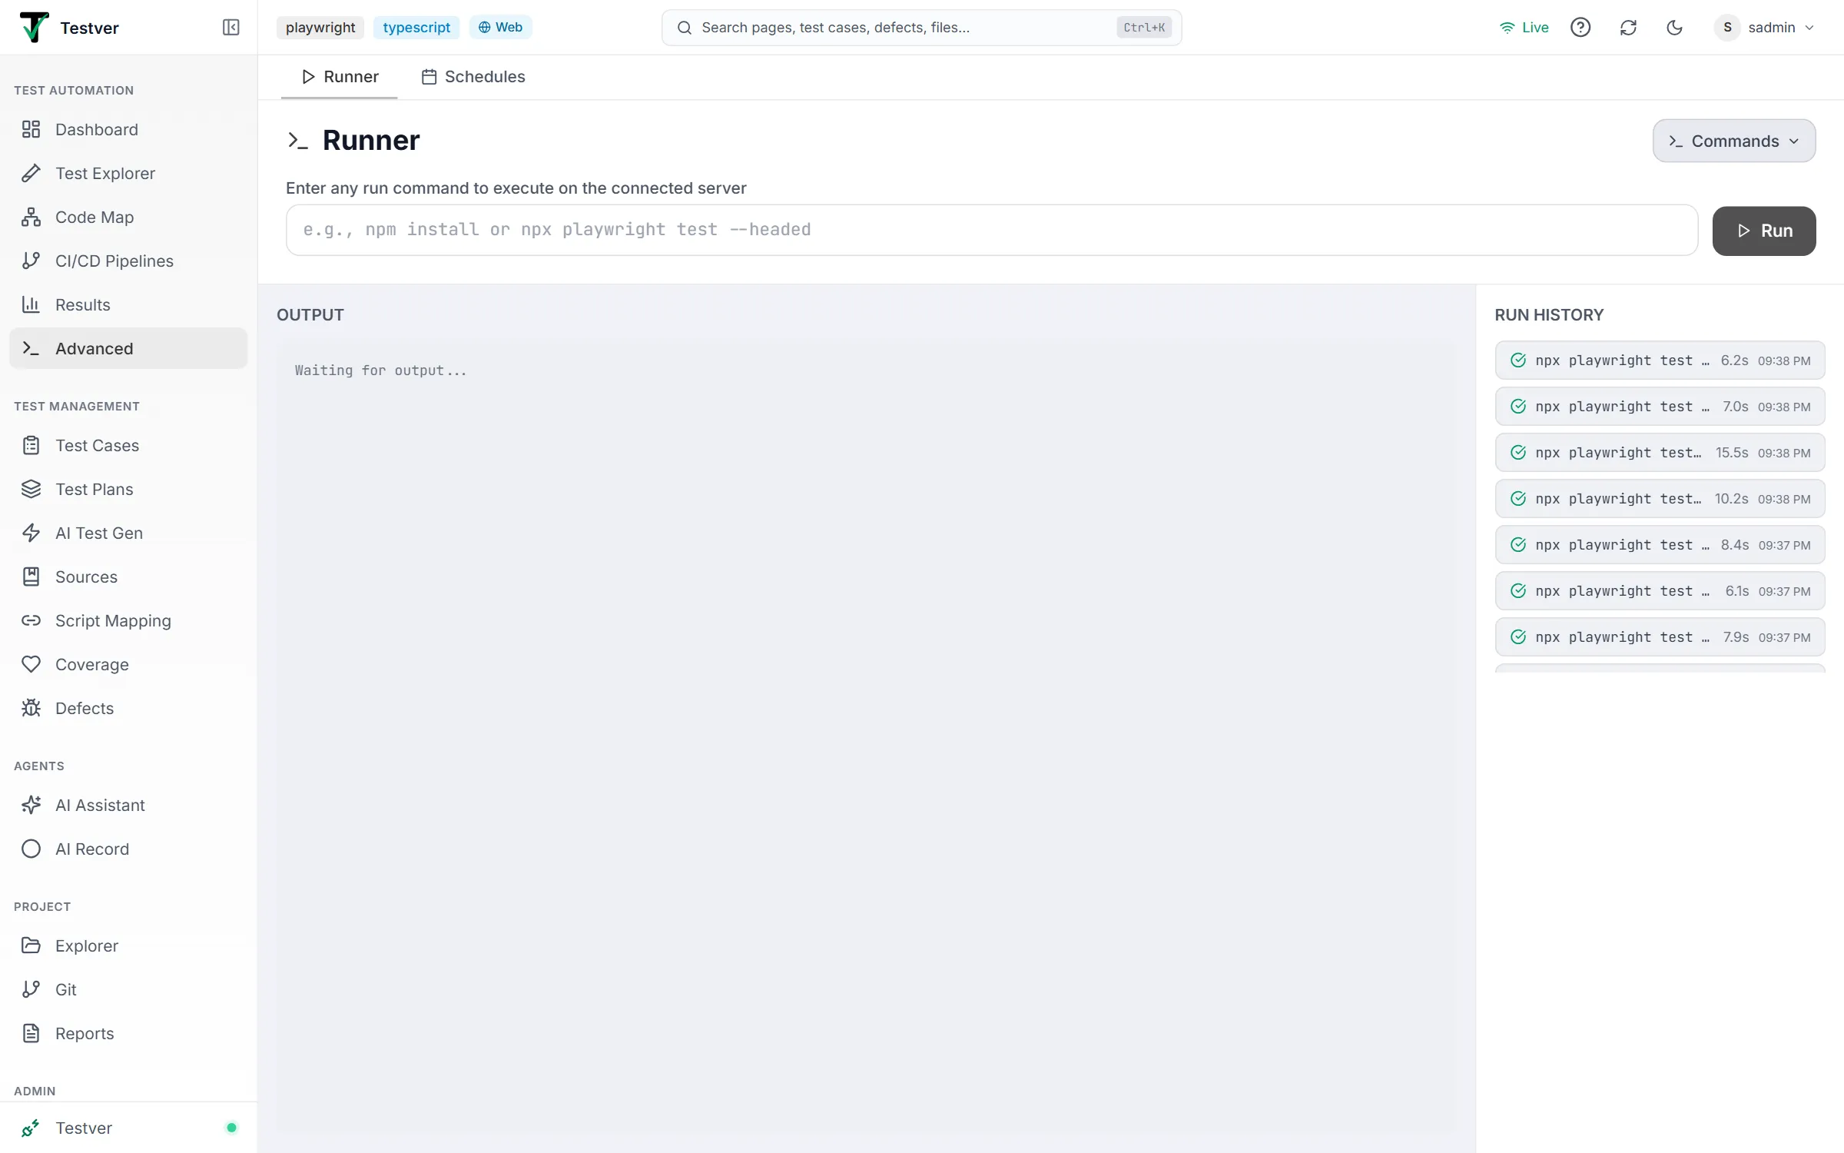Focus the run command input field

pos(992,230)
